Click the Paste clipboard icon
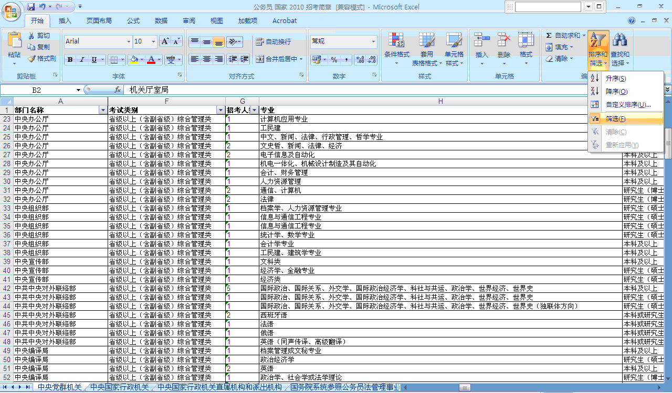Screen dimensions: 672x393 [14, 42]
